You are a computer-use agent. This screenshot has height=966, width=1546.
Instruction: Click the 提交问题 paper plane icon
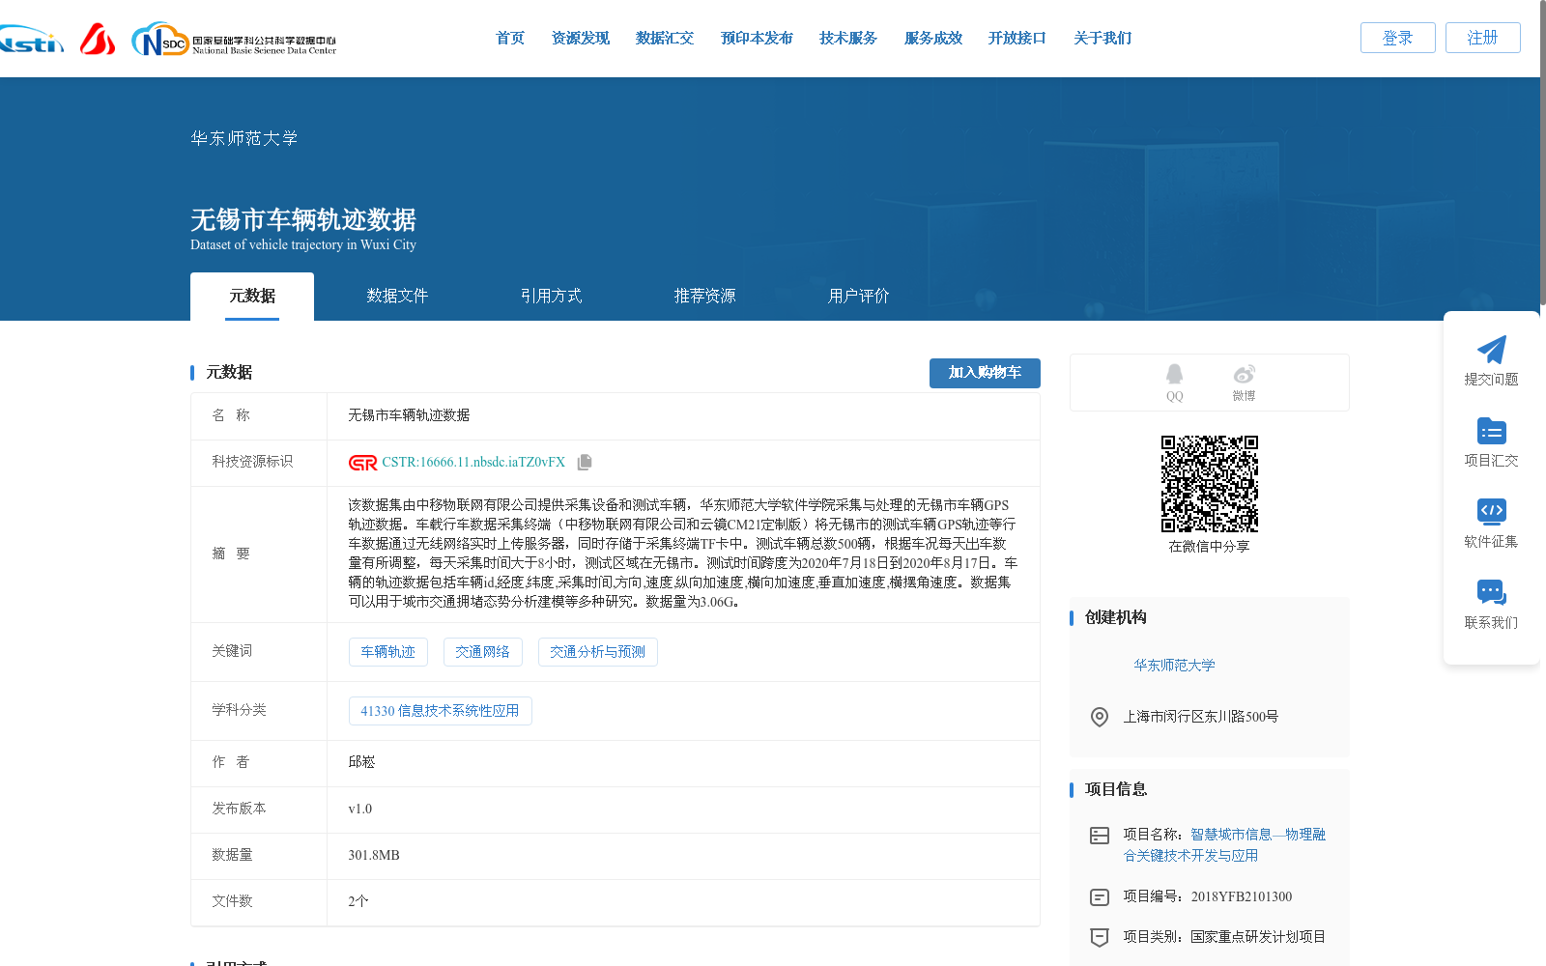pyautogui.click(x=1491, y=350)
